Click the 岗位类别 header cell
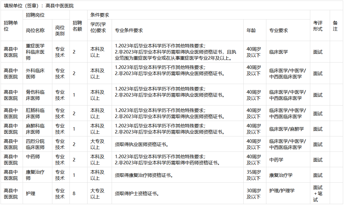 coord(60,30)
